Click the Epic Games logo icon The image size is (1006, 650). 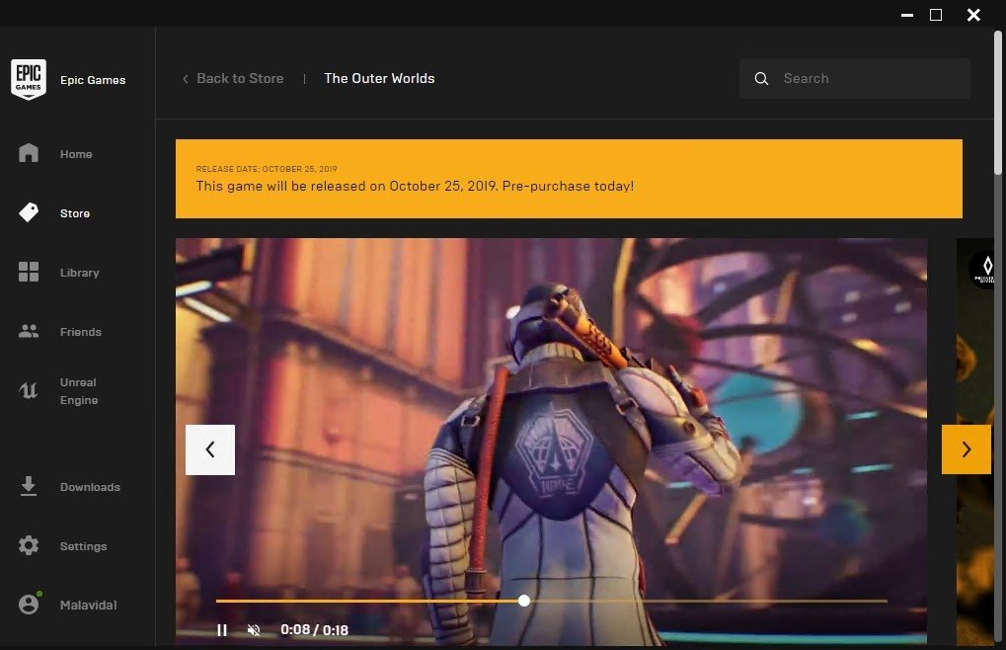(x=29, y=79)
